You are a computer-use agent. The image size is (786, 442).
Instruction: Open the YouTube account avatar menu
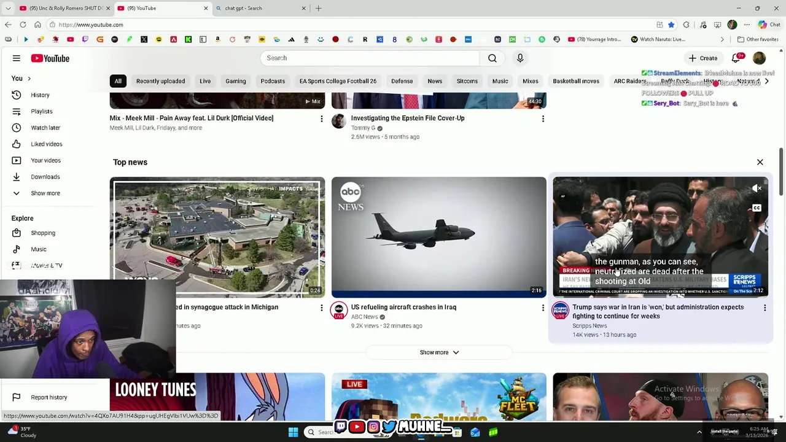click(760, 58)
